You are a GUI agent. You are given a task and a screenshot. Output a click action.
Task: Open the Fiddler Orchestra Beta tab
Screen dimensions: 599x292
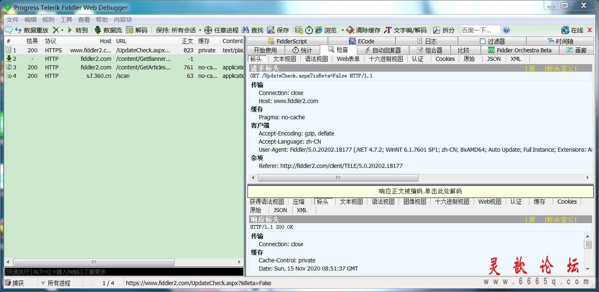pyautogui.click(x=520, y=50)
